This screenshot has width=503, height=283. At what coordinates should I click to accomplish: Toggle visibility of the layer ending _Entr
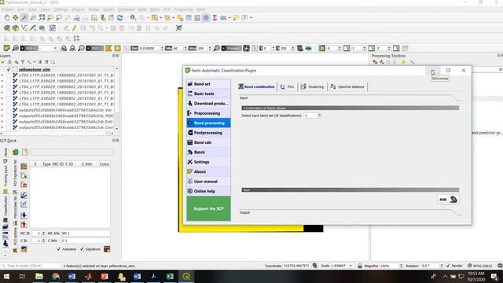click(x=9, y=122)
